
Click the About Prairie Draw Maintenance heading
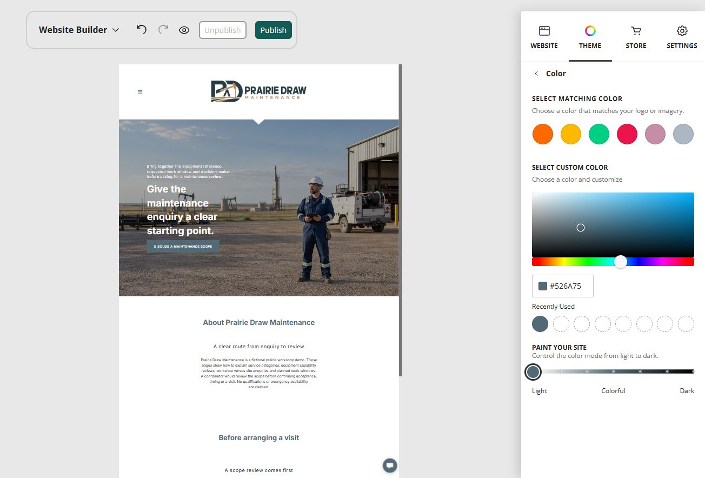coord(259,323)
